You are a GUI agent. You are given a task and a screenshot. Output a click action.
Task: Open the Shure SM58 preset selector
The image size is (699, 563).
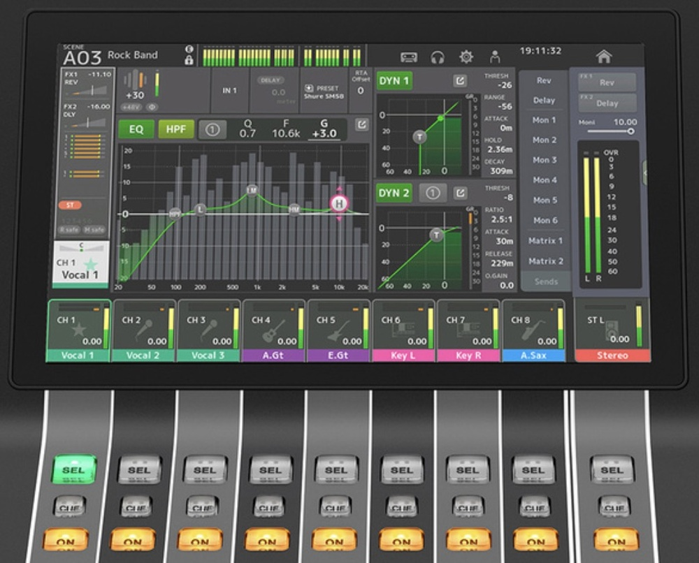pyautogui.click(x=322, y=92)
